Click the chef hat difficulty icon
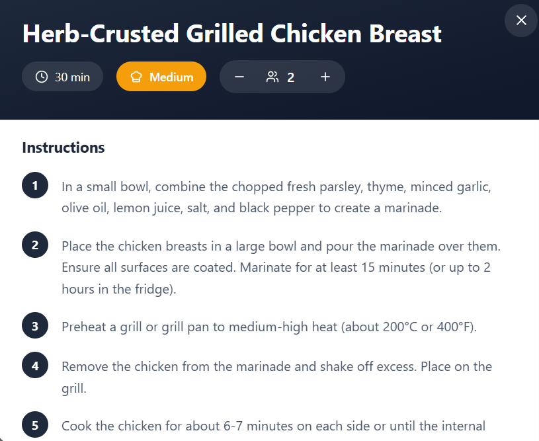The width and height of the screenshot is (539, 441). 136,77
